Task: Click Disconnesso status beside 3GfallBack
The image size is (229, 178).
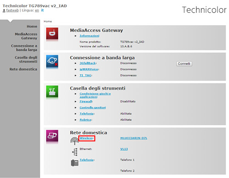Action: [x=128, y=63]
